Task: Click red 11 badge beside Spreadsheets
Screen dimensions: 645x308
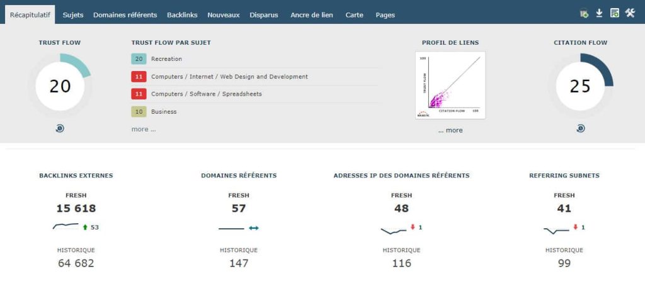Action: (139, 94)
